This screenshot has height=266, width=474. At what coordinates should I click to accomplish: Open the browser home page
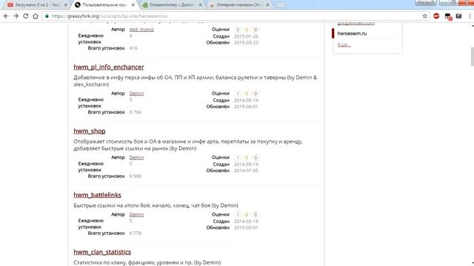point(36,16)
